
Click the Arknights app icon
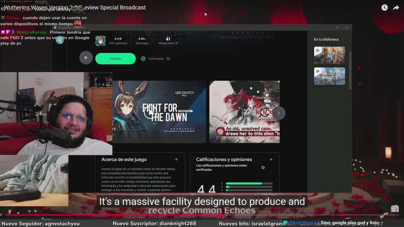[100, 40]
